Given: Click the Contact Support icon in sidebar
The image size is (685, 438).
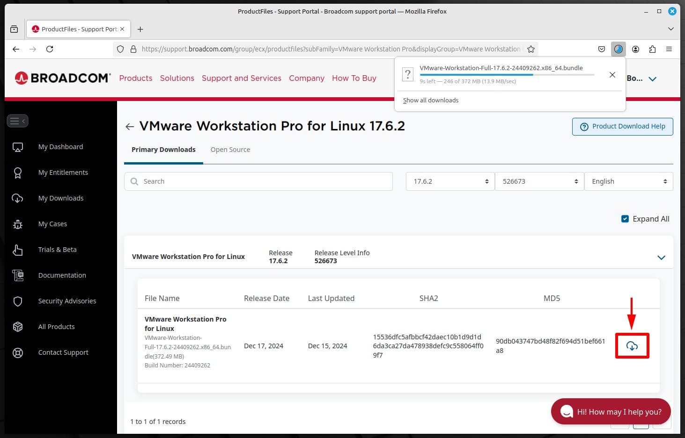Looking at the screenshot, I should [17, 352].
